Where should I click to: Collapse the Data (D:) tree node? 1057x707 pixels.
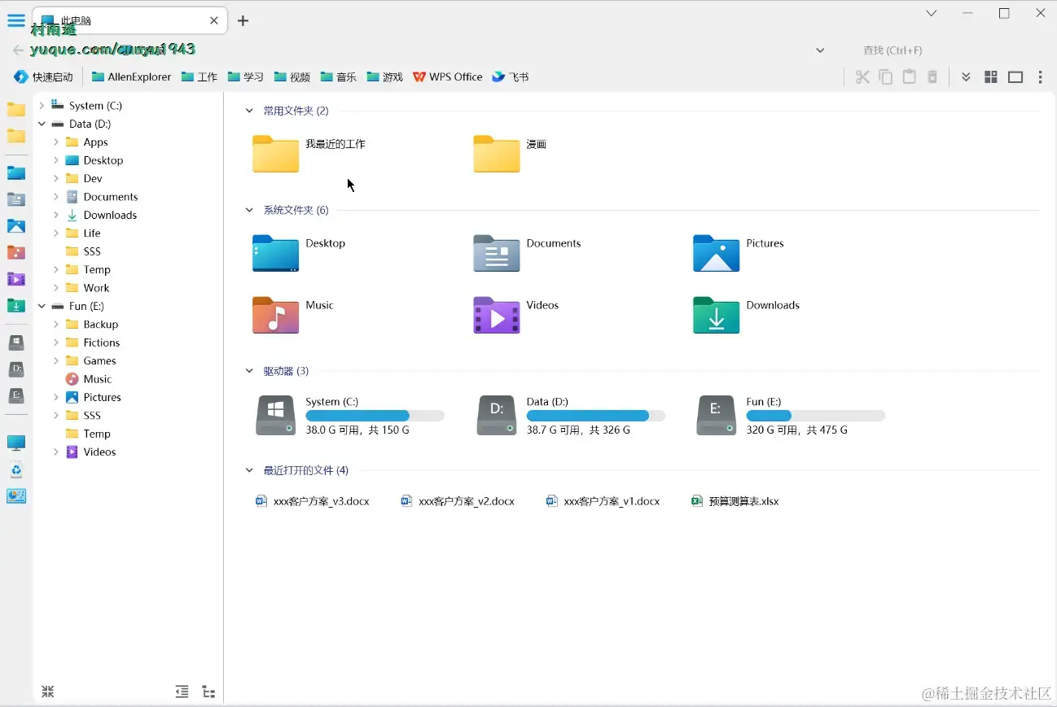click(x=42, y=124)
